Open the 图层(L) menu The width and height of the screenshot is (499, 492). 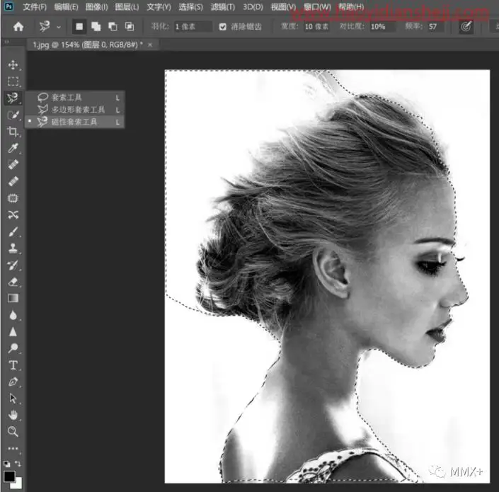pyautogui.click(x=127, y=6)
